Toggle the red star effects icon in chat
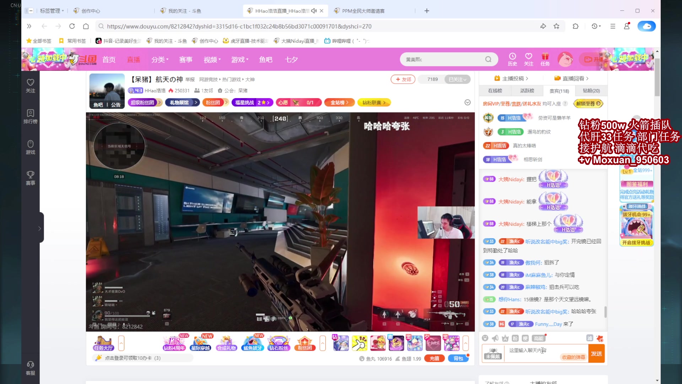 click(600, 338)
